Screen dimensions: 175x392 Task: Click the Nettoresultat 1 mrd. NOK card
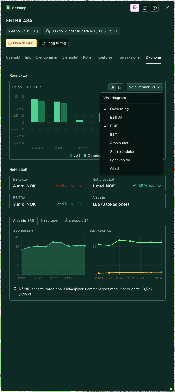click(x=127, y=183)
